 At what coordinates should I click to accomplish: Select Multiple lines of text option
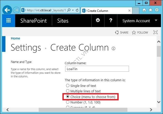point(68,91)
